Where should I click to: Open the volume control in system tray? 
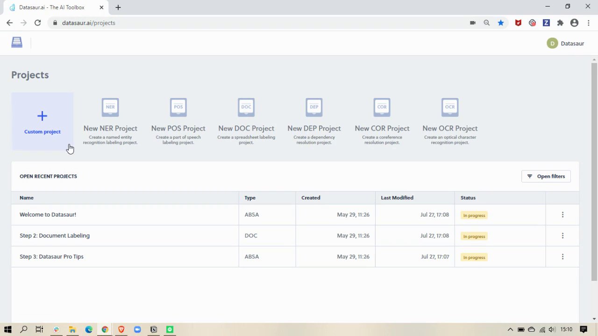[x=552, y=329]
